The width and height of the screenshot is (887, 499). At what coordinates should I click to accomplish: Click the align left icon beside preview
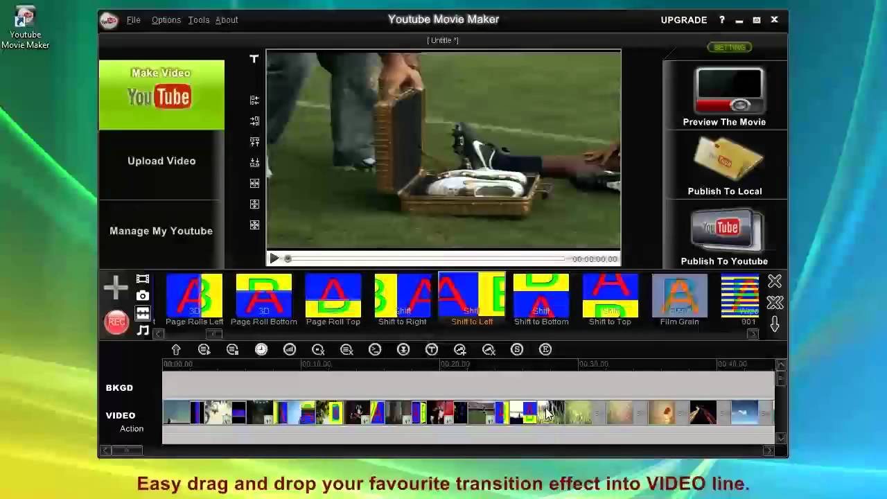[x=254, y=100]
